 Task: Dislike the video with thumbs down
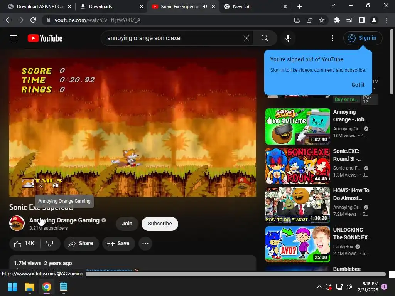coord(50,244)
